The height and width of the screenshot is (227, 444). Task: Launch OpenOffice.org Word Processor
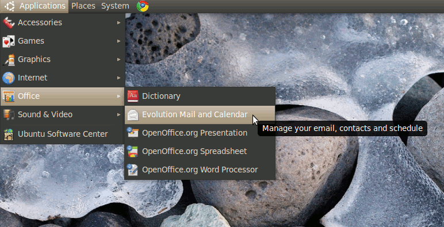click(x=200, y=170)
